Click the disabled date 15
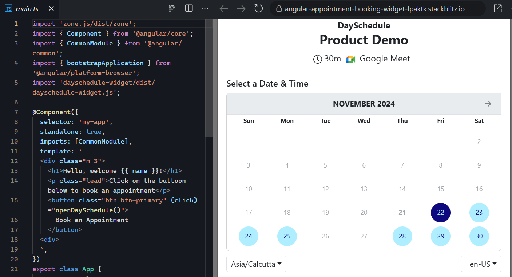 click(x=441, y=189)
